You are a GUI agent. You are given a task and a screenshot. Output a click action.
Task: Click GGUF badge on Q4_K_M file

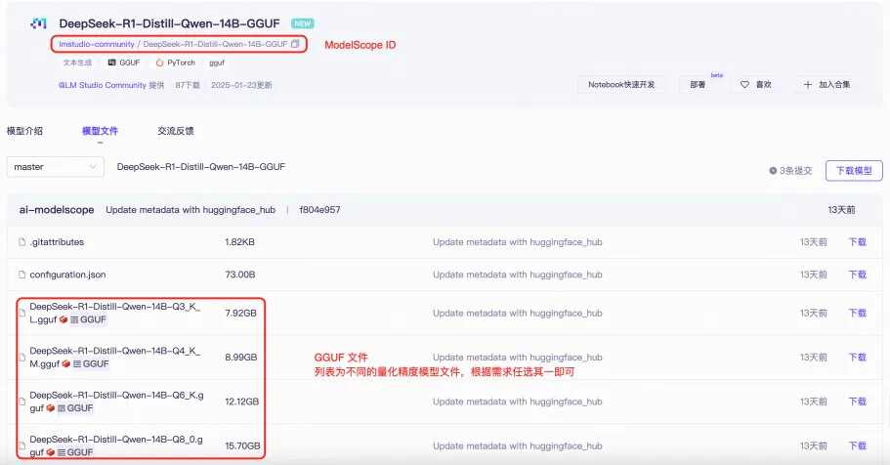coord(91,364)
